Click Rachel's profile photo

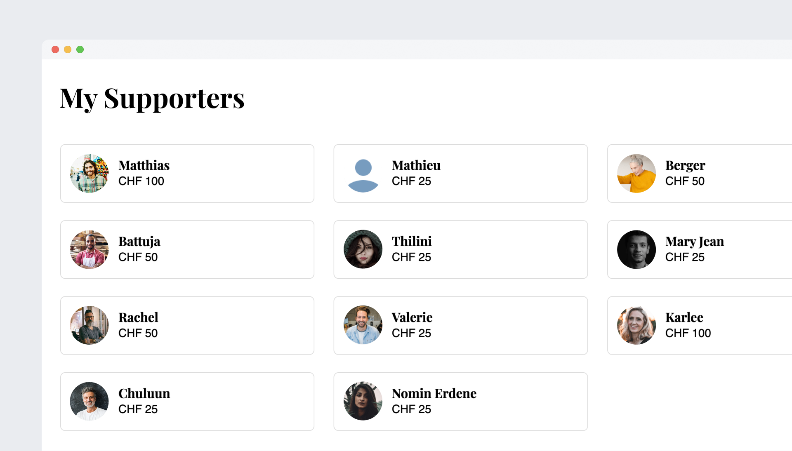(89, 325)
